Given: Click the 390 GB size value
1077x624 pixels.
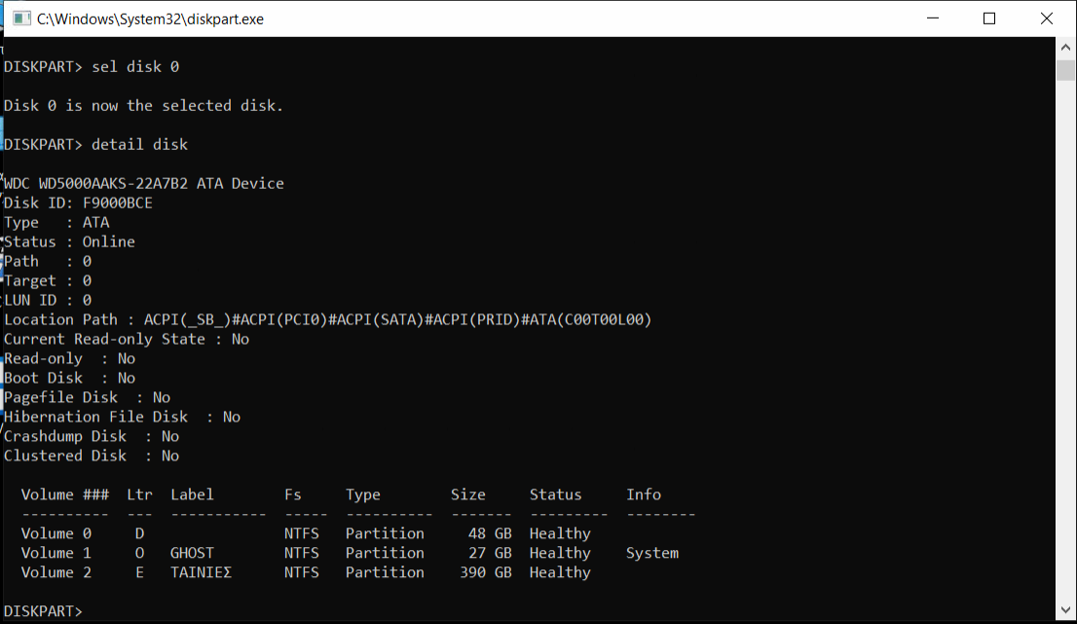Looking at the screenshot, I should (485, 572).
